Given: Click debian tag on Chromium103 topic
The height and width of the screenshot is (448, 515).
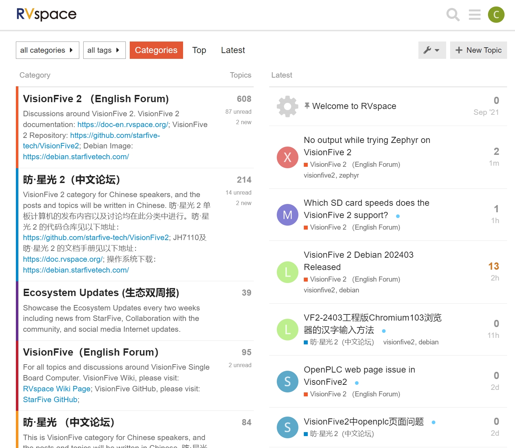Looking at the screenshot, I should pos(429,342).
